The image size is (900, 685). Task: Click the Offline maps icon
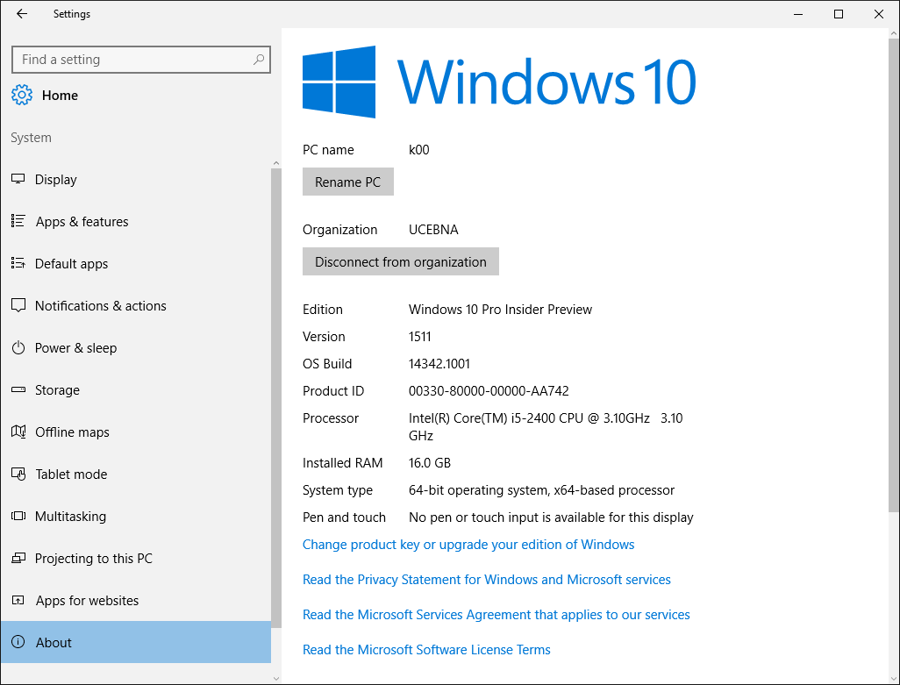tap(18, 432)
